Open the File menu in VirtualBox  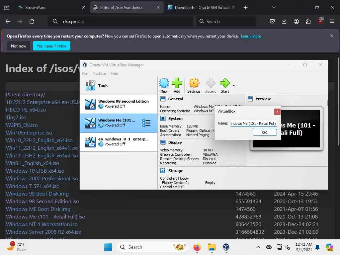pos(85,73)
